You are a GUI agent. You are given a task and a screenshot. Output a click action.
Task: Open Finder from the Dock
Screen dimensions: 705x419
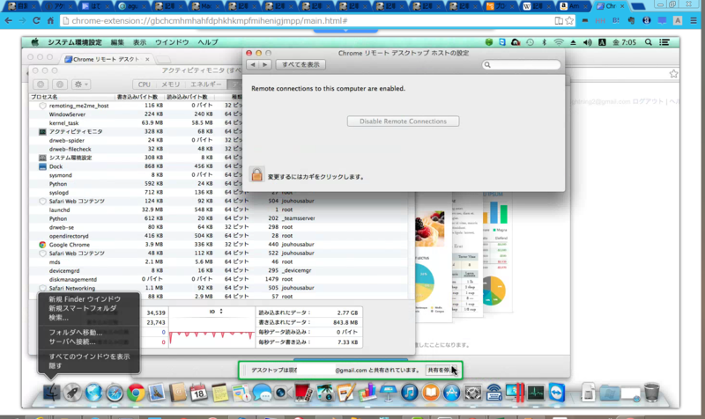[x=51, y=393]
